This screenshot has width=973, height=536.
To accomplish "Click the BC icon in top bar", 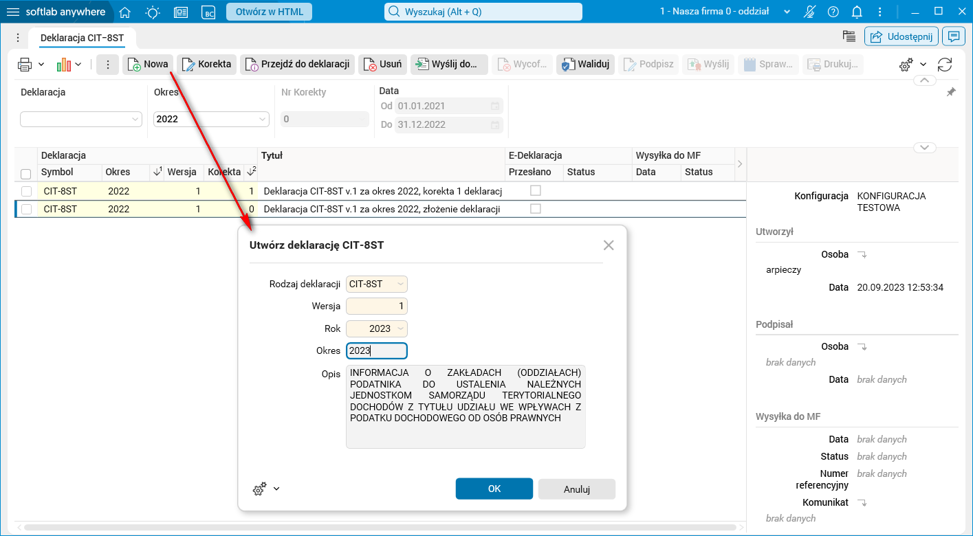I will coord(208,12).
